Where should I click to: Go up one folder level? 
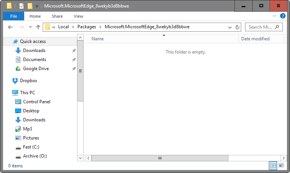38,27
